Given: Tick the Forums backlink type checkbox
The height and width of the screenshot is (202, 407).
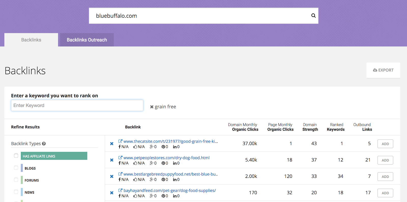Looking at the screenshot, I should tap(16, 180).
